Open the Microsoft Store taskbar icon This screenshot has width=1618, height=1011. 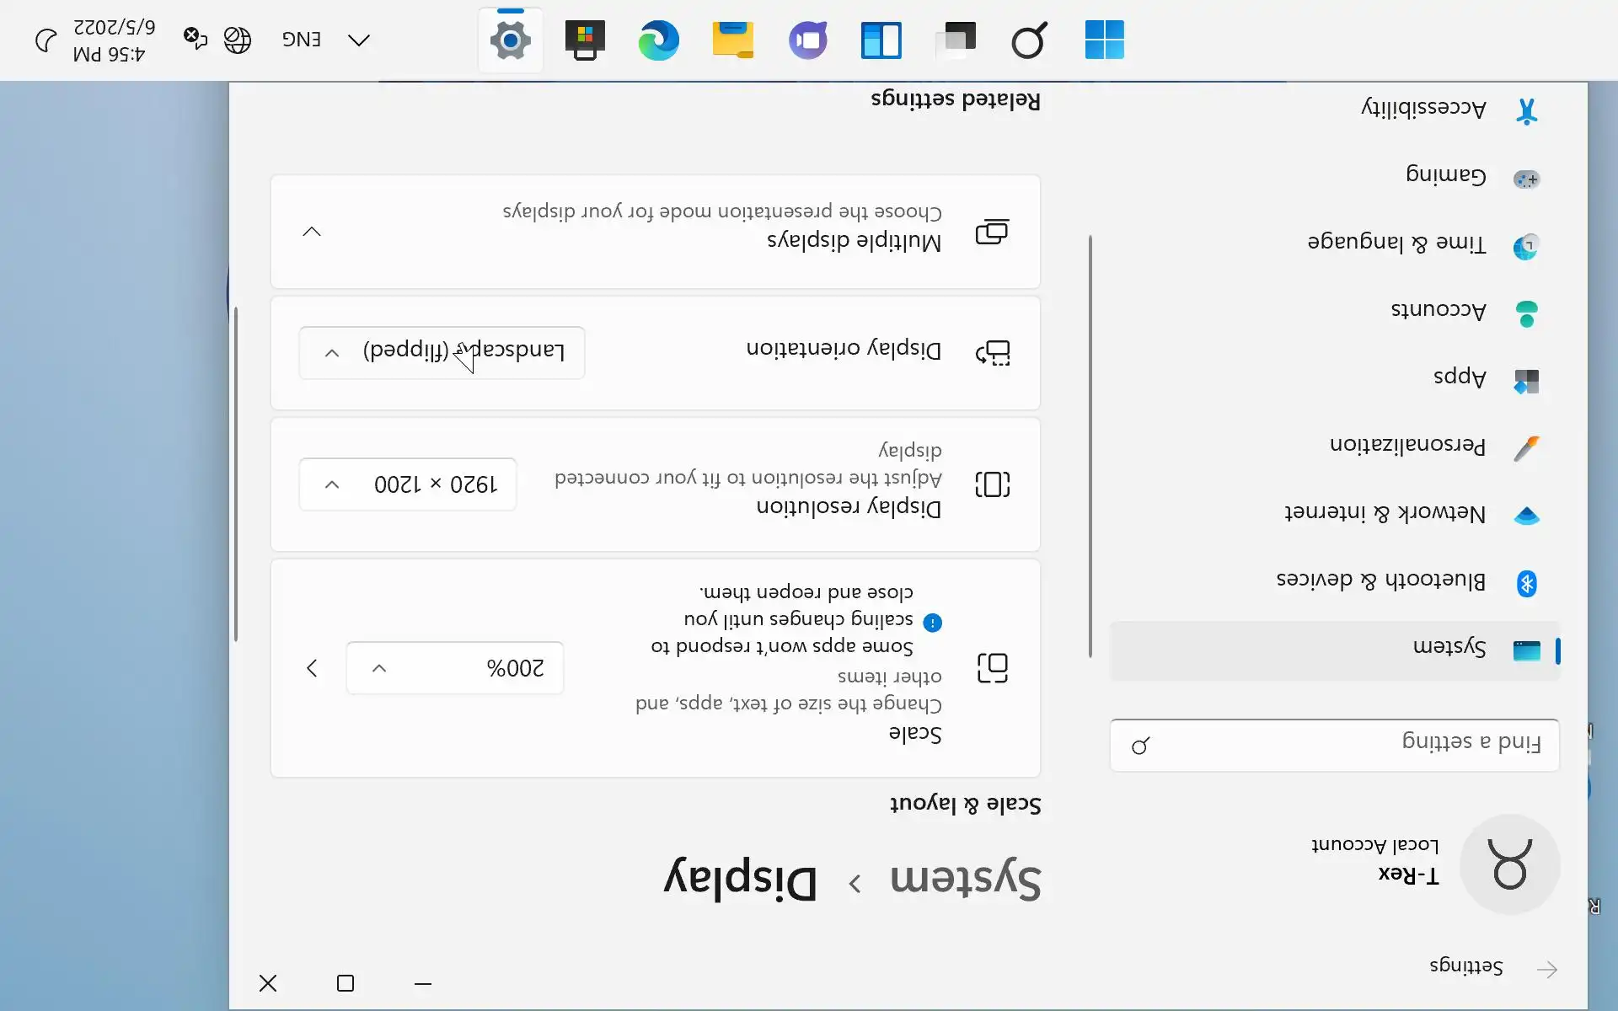pos(585,40)
